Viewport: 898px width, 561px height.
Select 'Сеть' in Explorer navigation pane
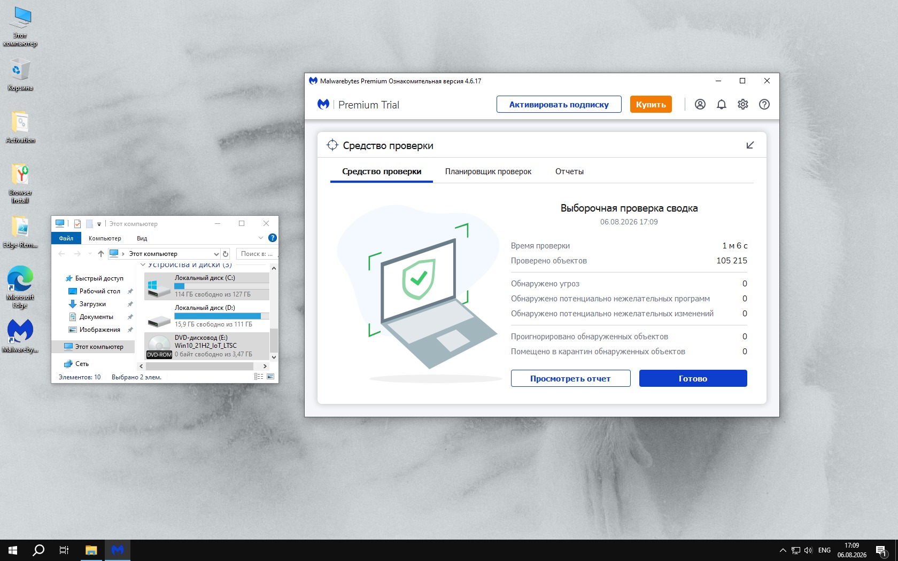pyautogui.click(x=76, y=364)
